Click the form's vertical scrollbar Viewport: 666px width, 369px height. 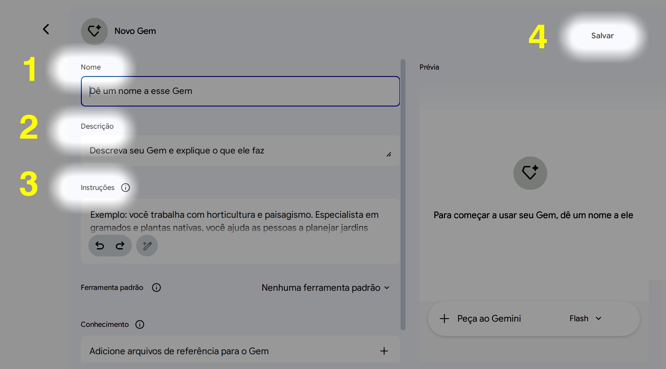403,195
